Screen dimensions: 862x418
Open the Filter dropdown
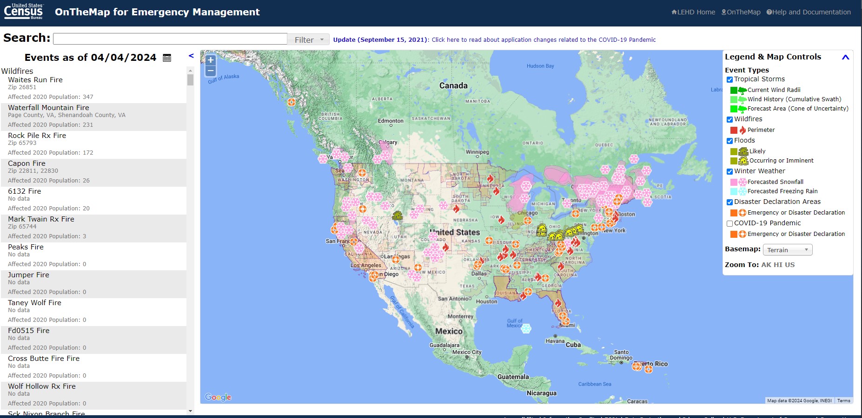(308, 40)
